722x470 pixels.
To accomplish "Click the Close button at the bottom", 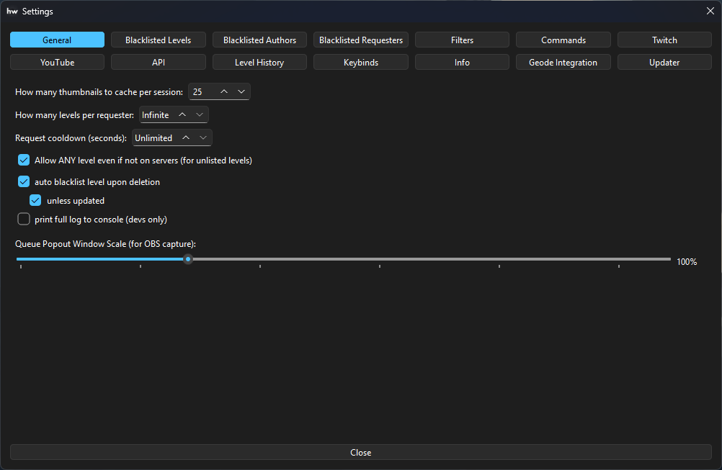I will click(361, 453).
